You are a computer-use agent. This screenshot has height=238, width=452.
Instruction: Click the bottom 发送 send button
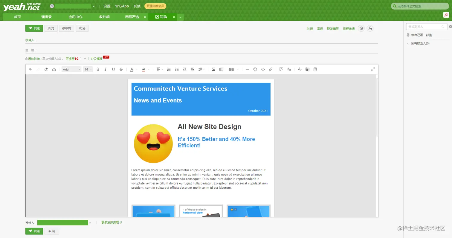tap(34, 231)
